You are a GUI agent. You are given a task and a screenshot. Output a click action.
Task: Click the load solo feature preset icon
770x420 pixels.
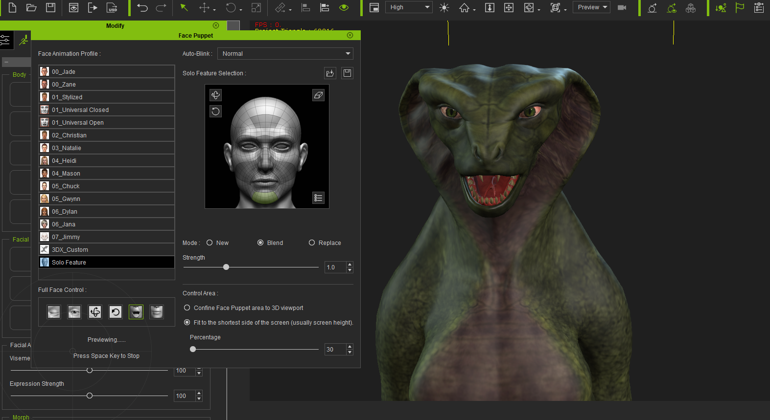330,73
